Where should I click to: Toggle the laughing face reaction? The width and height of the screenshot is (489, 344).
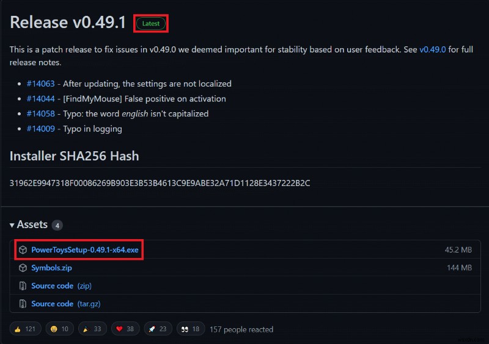click(59, 329)
